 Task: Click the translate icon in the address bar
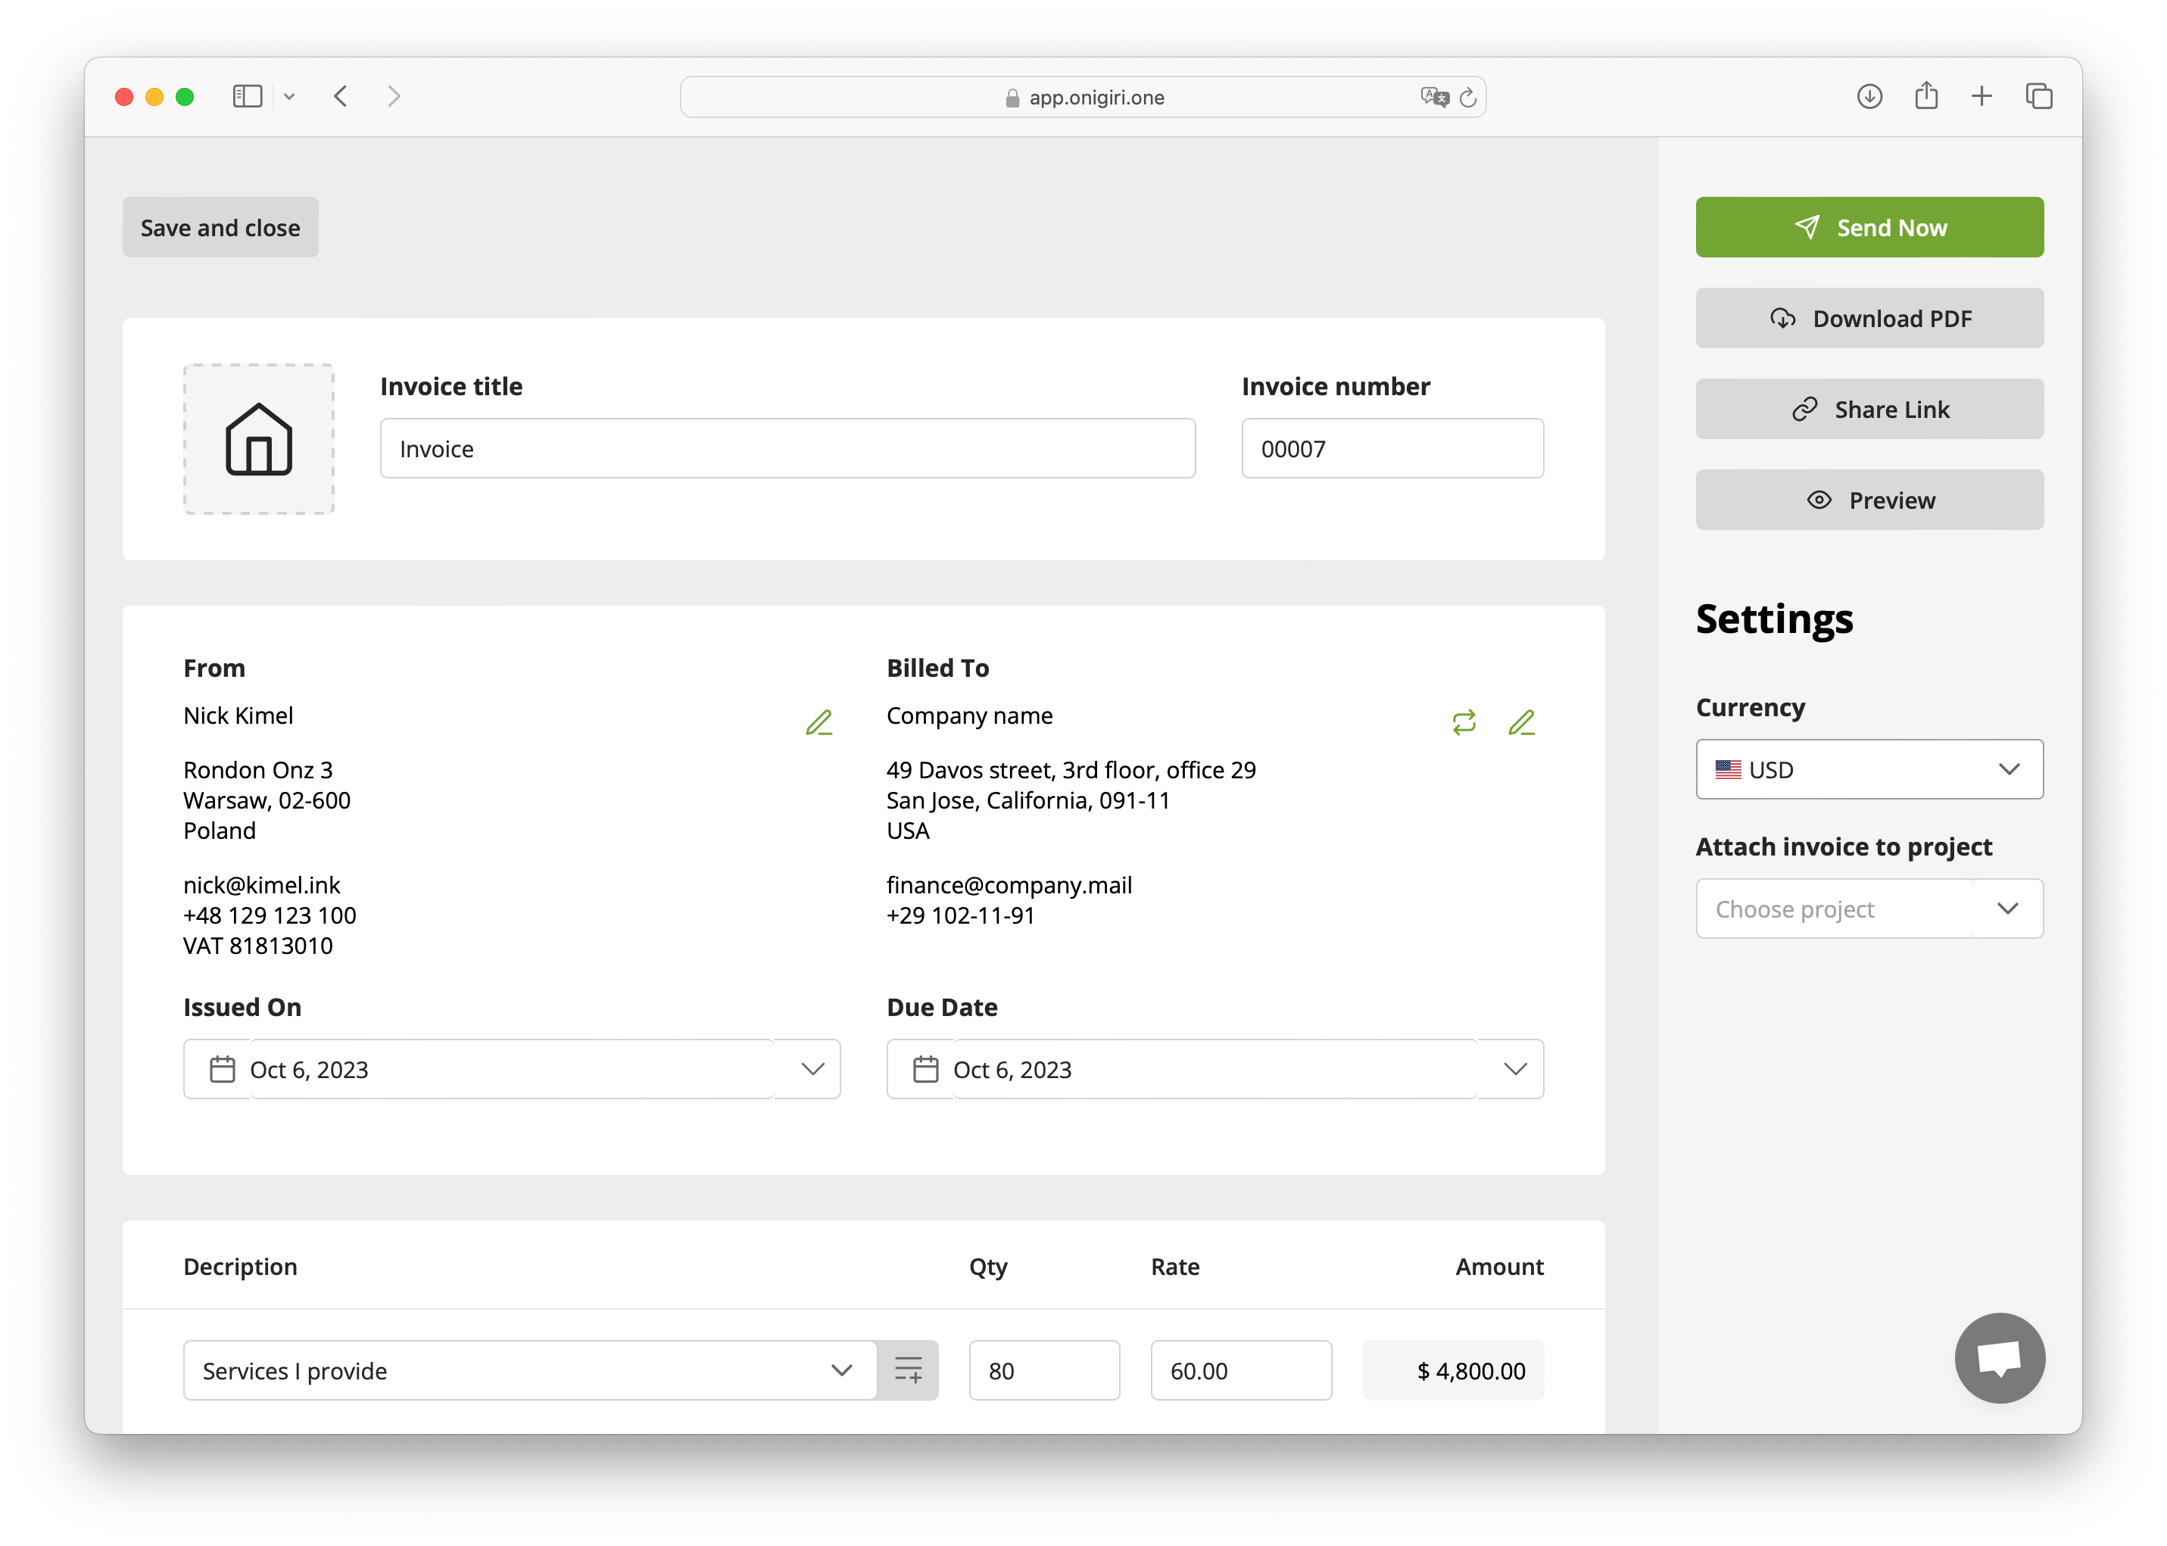[x=1434, y=96]
